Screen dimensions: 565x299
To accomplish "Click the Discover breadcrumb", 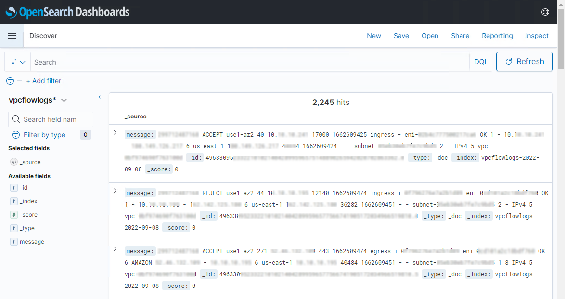I will (x=43, y=36).
